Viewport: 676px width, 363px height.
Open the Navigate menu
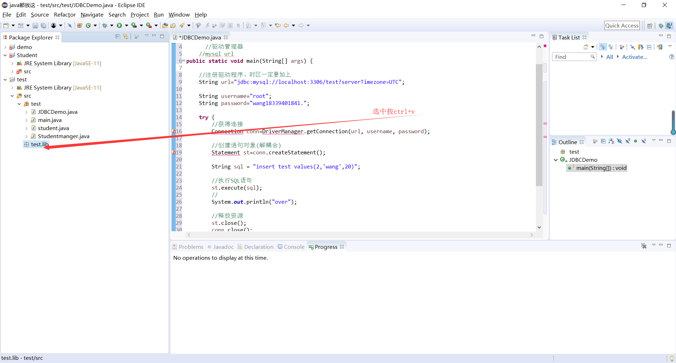92,14
